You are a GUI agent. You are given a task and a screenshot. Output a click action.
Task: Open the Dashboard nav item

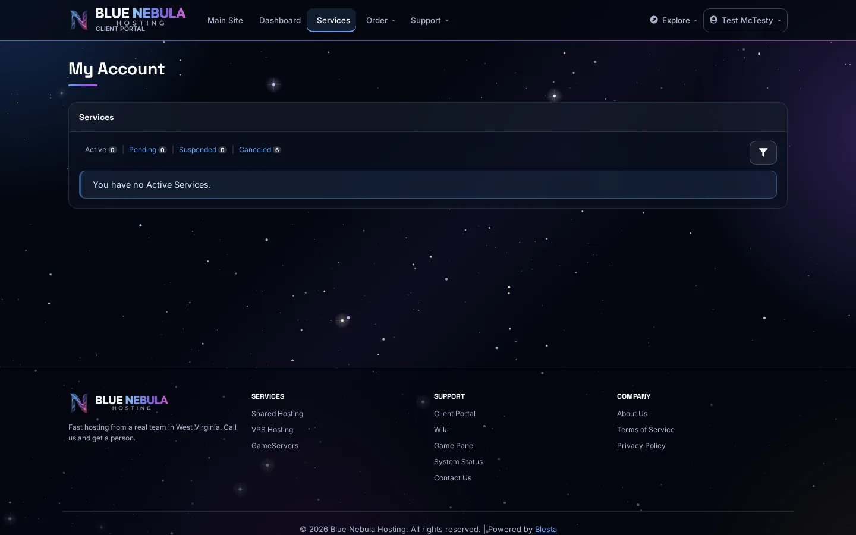[x=280, y=20]
